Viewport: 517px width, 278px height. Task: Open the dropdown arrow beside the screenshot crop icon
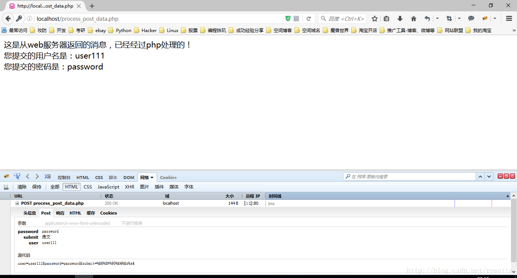click(x=459, y=19)
